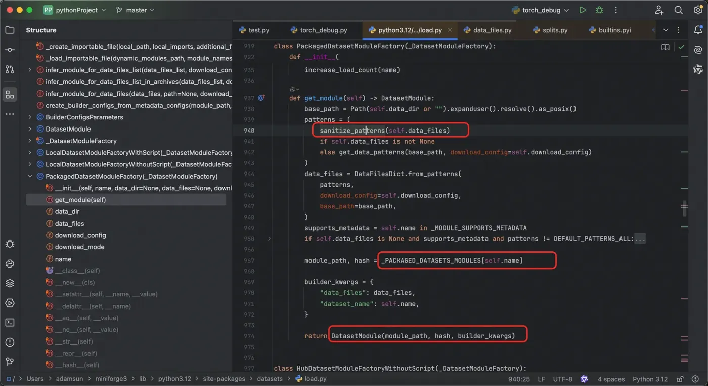Run torch_debug with the green play icon
This screenshot has height=386, width=708.
click(583, 10)
